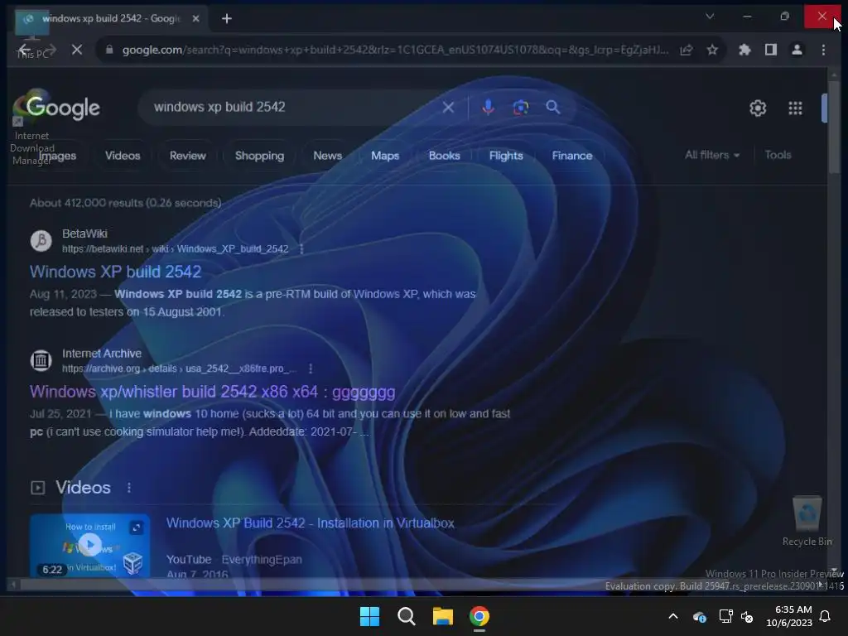The width and height of the screenshot is (848, 636).
Task: Expand the All filters dropdown
Action: (711, 155)
